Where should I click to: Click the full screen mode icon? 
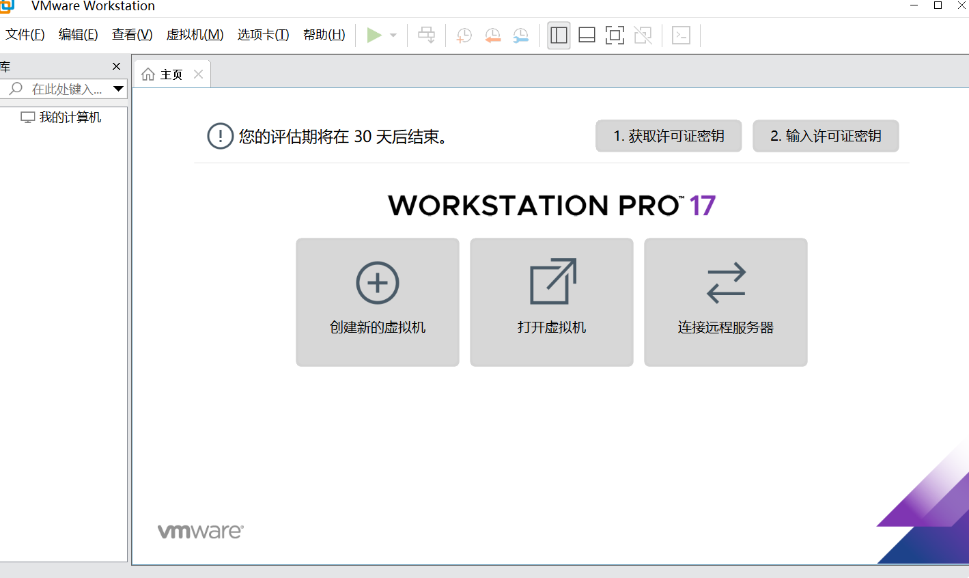point(615,35)
